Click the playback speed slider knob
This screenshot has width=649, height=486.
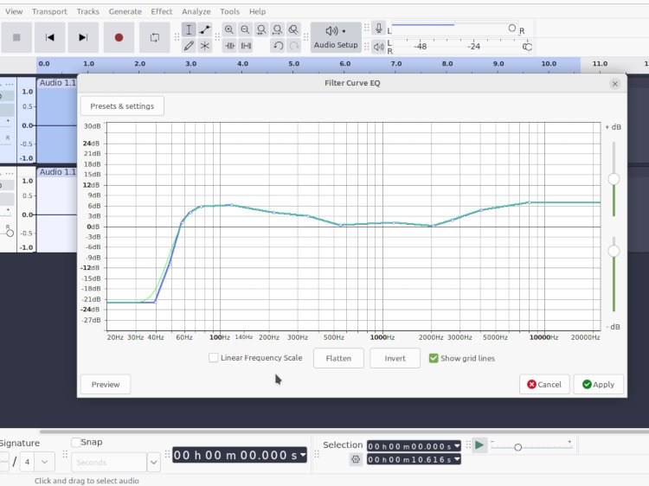517,447
